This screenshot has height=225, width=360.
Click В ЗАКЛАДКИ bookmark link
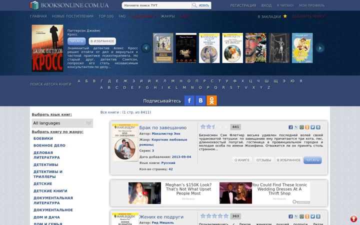pos(269,16)
